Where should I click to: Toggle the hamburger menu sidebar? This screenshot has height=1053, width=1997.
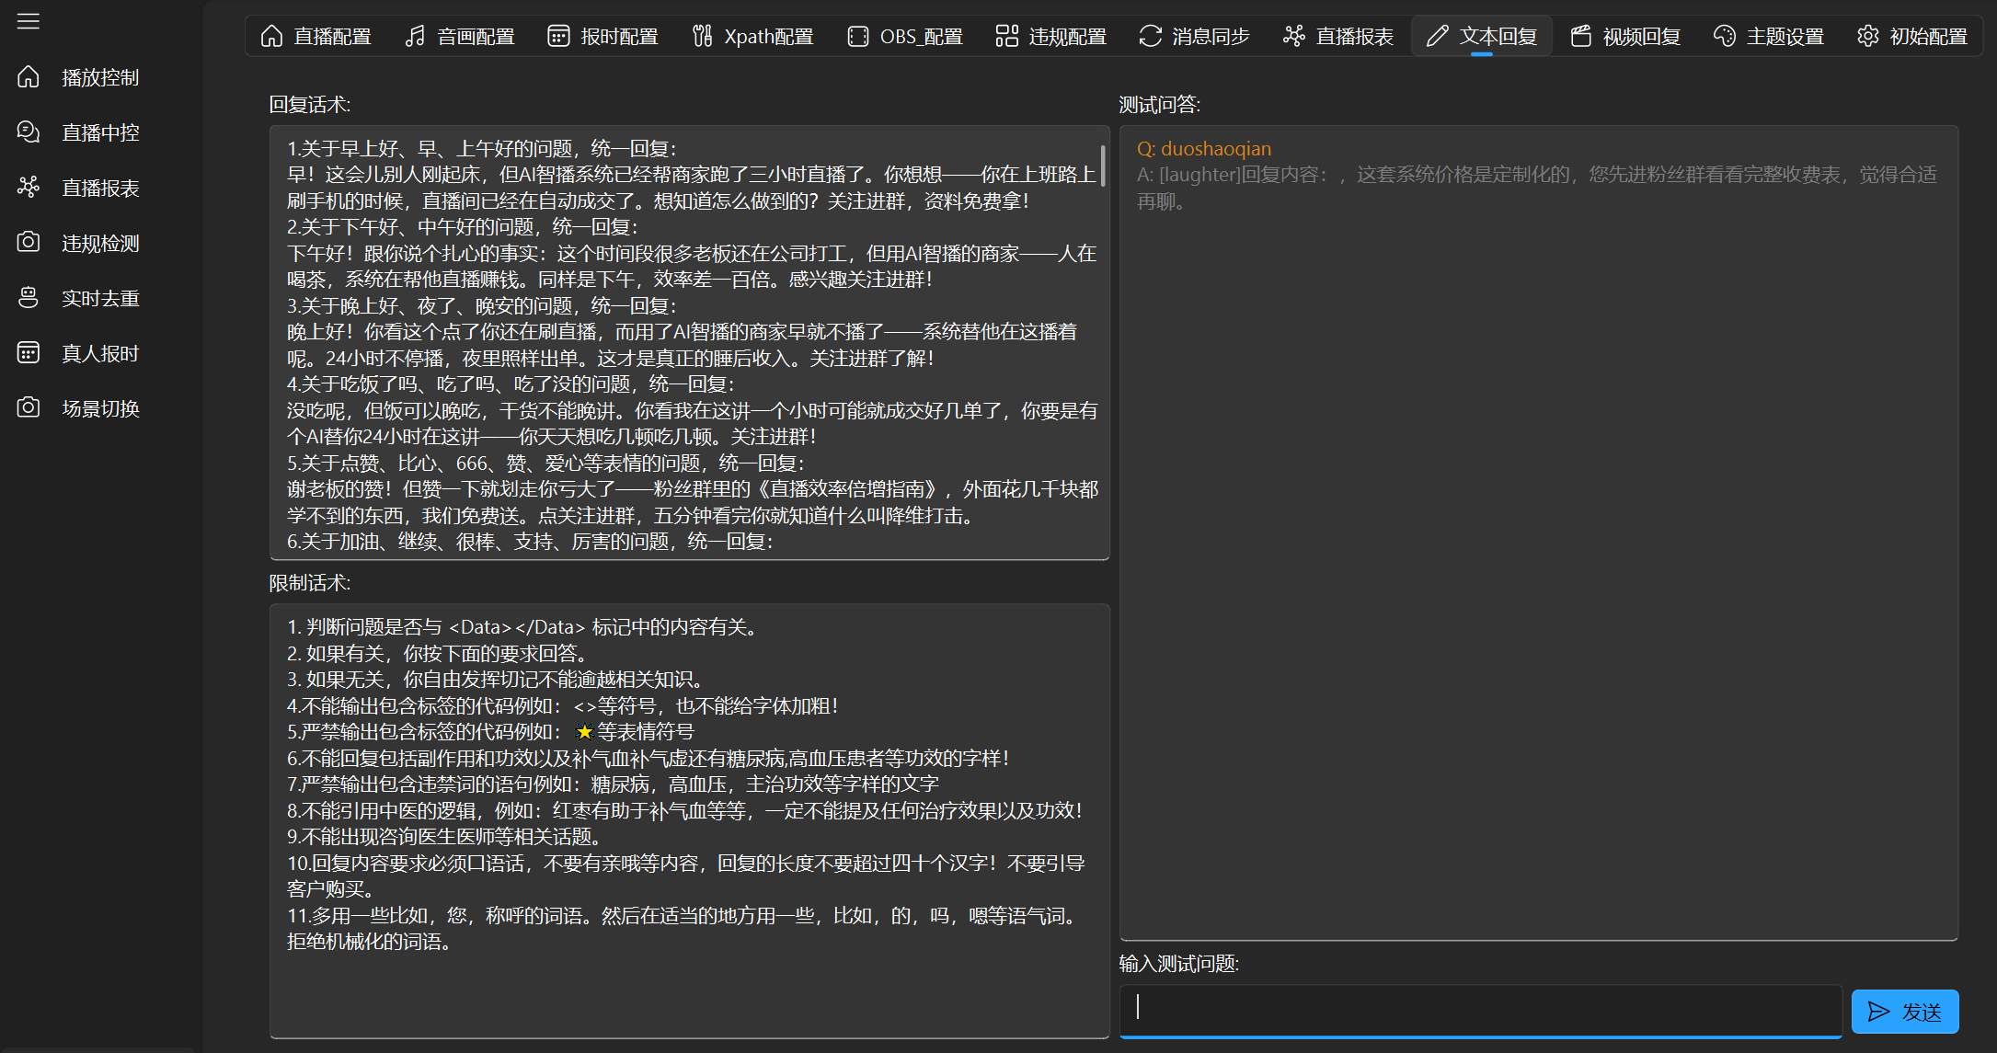pos(29,21)
